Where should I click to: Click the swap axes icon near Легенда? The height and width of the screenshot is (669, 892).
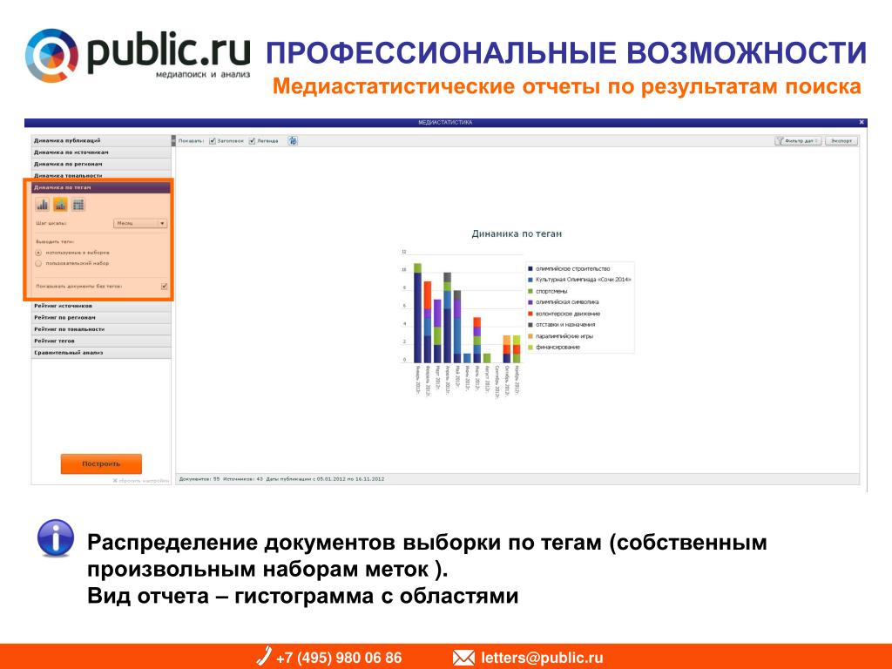pos(293,140)
